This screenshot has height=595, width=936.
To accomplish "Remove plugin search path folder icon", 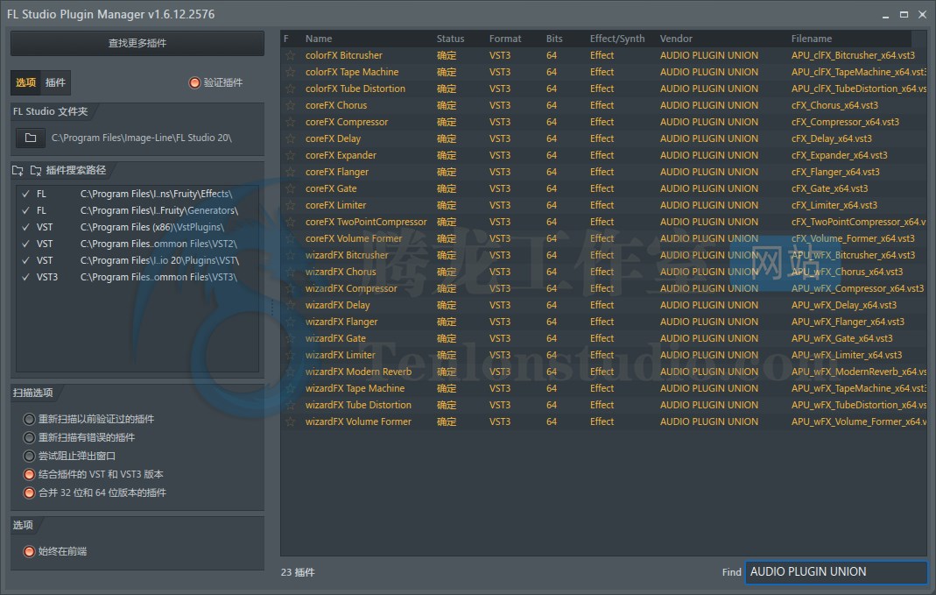I will [x=36, y=170].
